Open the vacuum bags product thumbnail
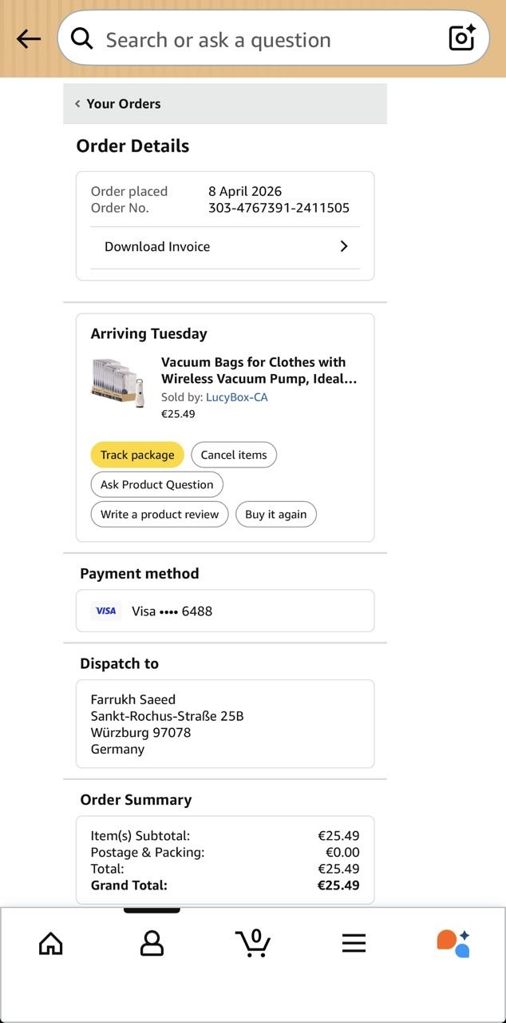 click(118, 384)
